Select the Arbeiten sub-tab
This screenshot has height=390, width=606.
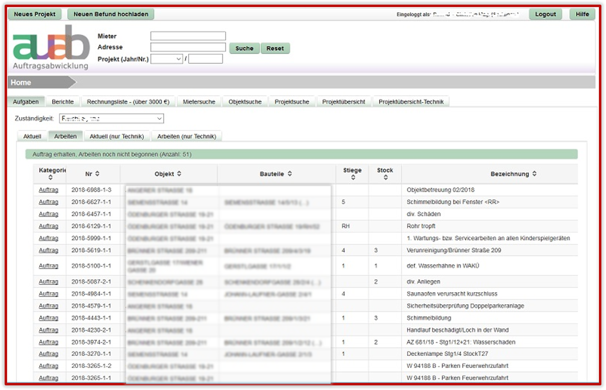tap(65, 137)
